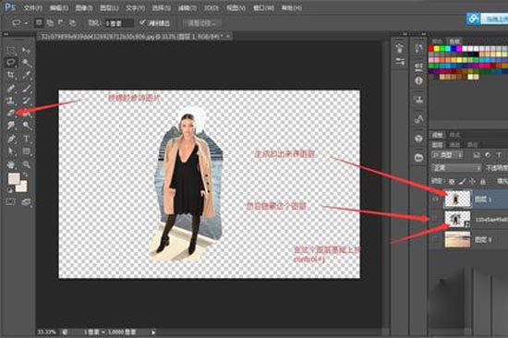Select the Rectangular Marquee tool
Viewport: 508px width, 338px height.
(11, 50)
